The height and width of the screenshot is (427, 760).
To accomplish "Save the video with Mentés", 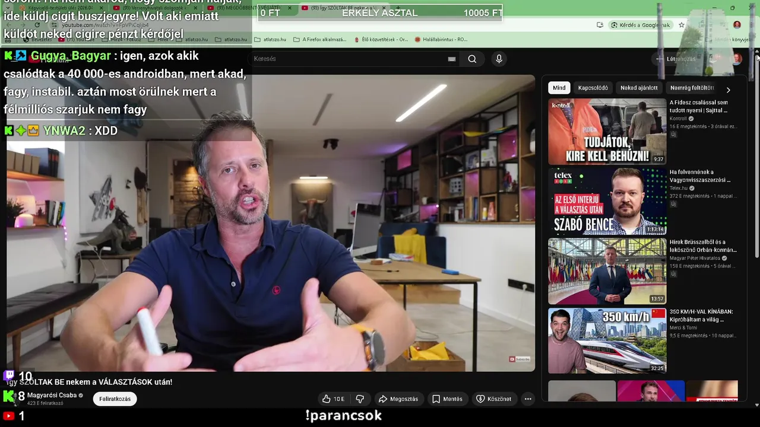I will [x=447, y=399].
